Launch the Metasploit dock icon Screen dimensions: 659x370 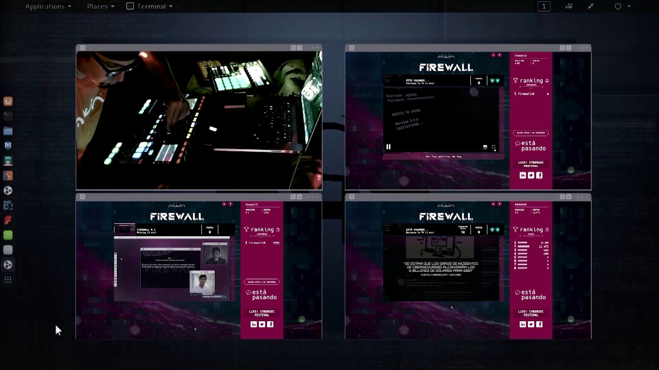click(x=8, y=146)
